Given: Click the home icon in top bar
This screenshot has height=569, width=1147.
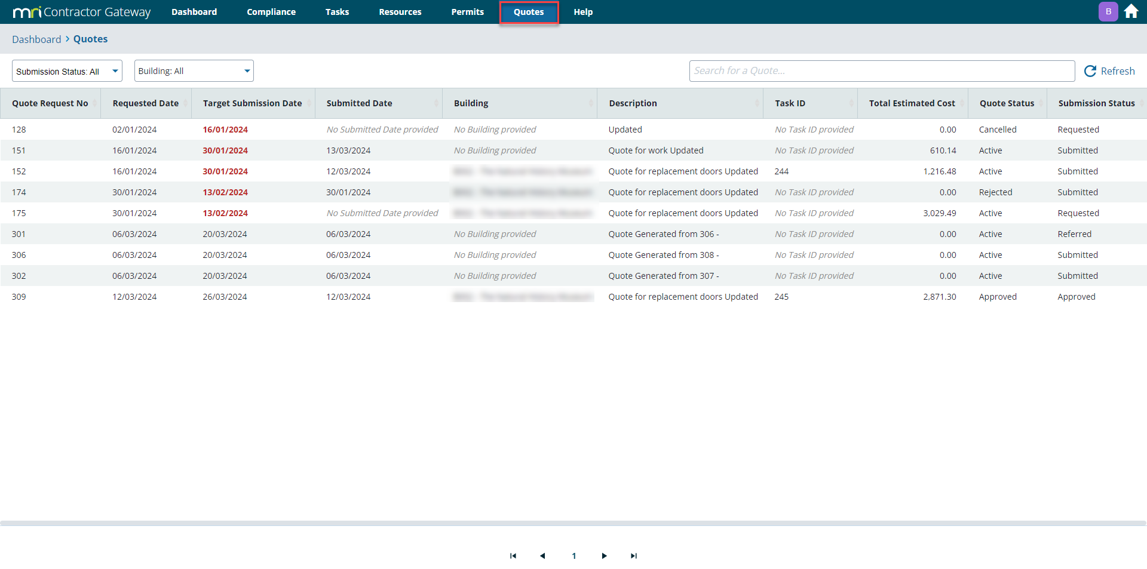Looking at the screenshot, I should tap(1131, 12).
